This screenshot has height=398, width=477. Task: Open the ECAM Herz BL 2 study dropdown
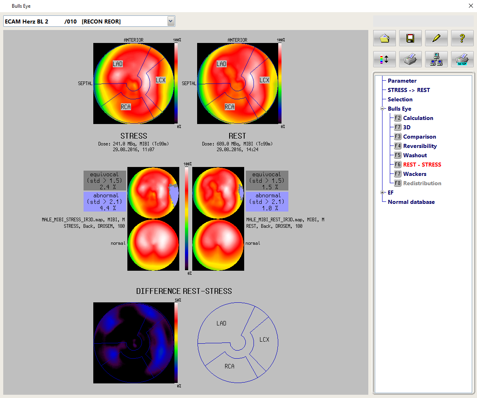point(171,21)
